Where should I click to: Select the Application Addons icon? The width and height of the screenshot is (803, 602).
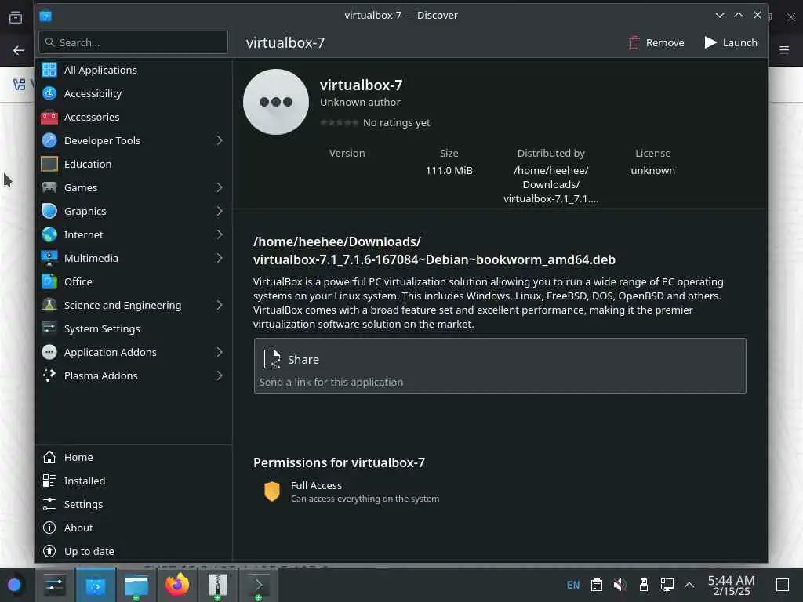point(49,352)
